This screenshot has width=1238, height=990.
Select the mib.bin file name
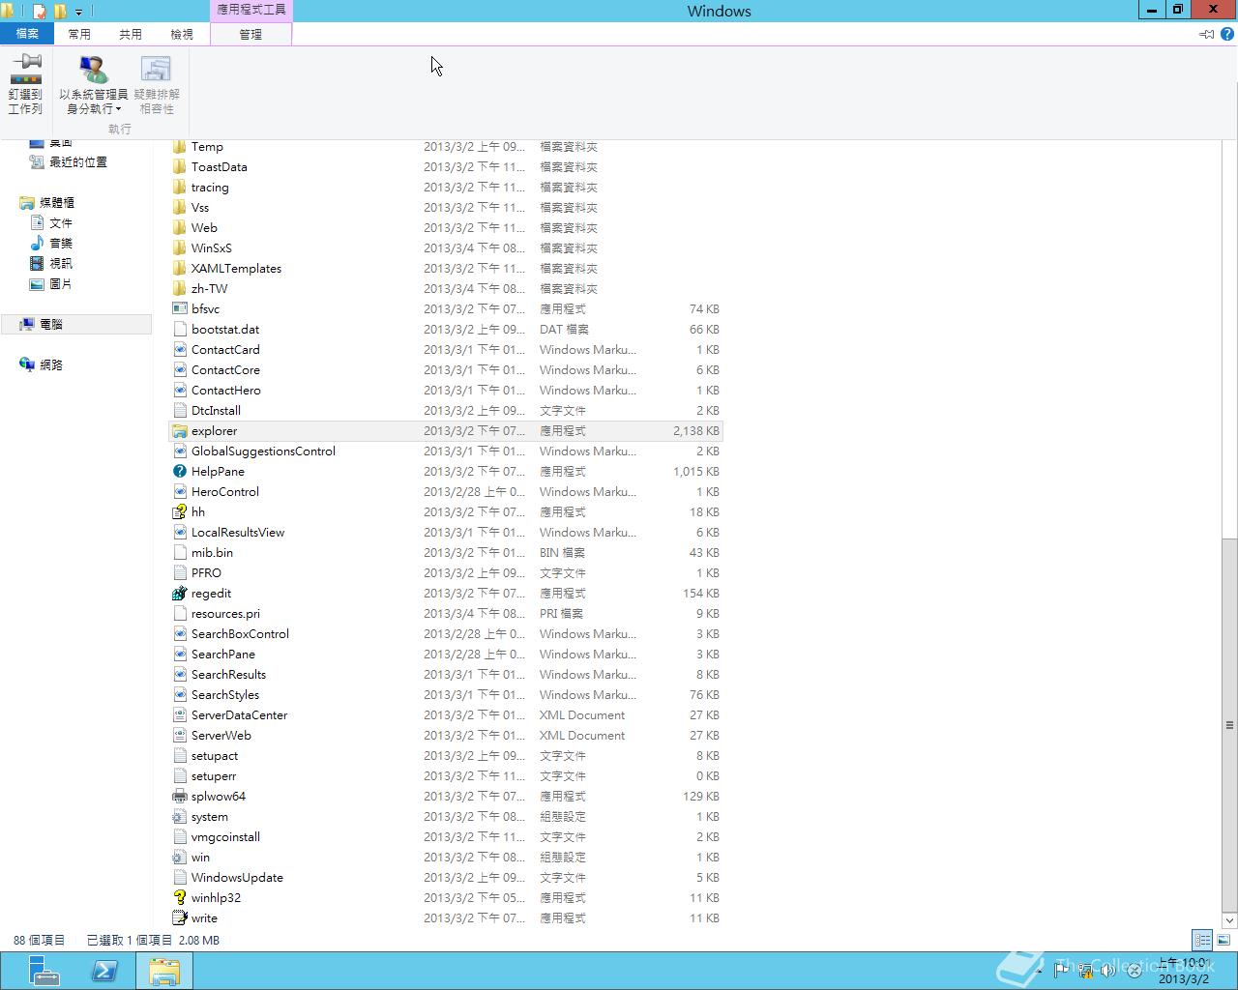tap(212, 552)
